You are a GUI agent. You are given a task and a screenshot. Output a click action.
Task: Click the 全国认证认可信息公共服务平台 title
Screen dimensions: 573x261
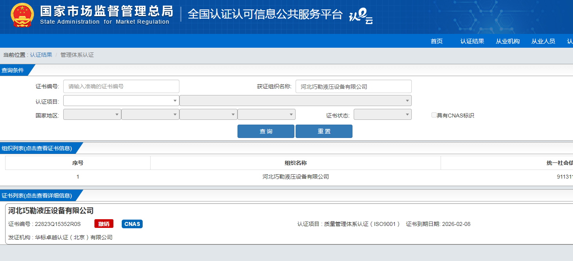click(265, 14)
